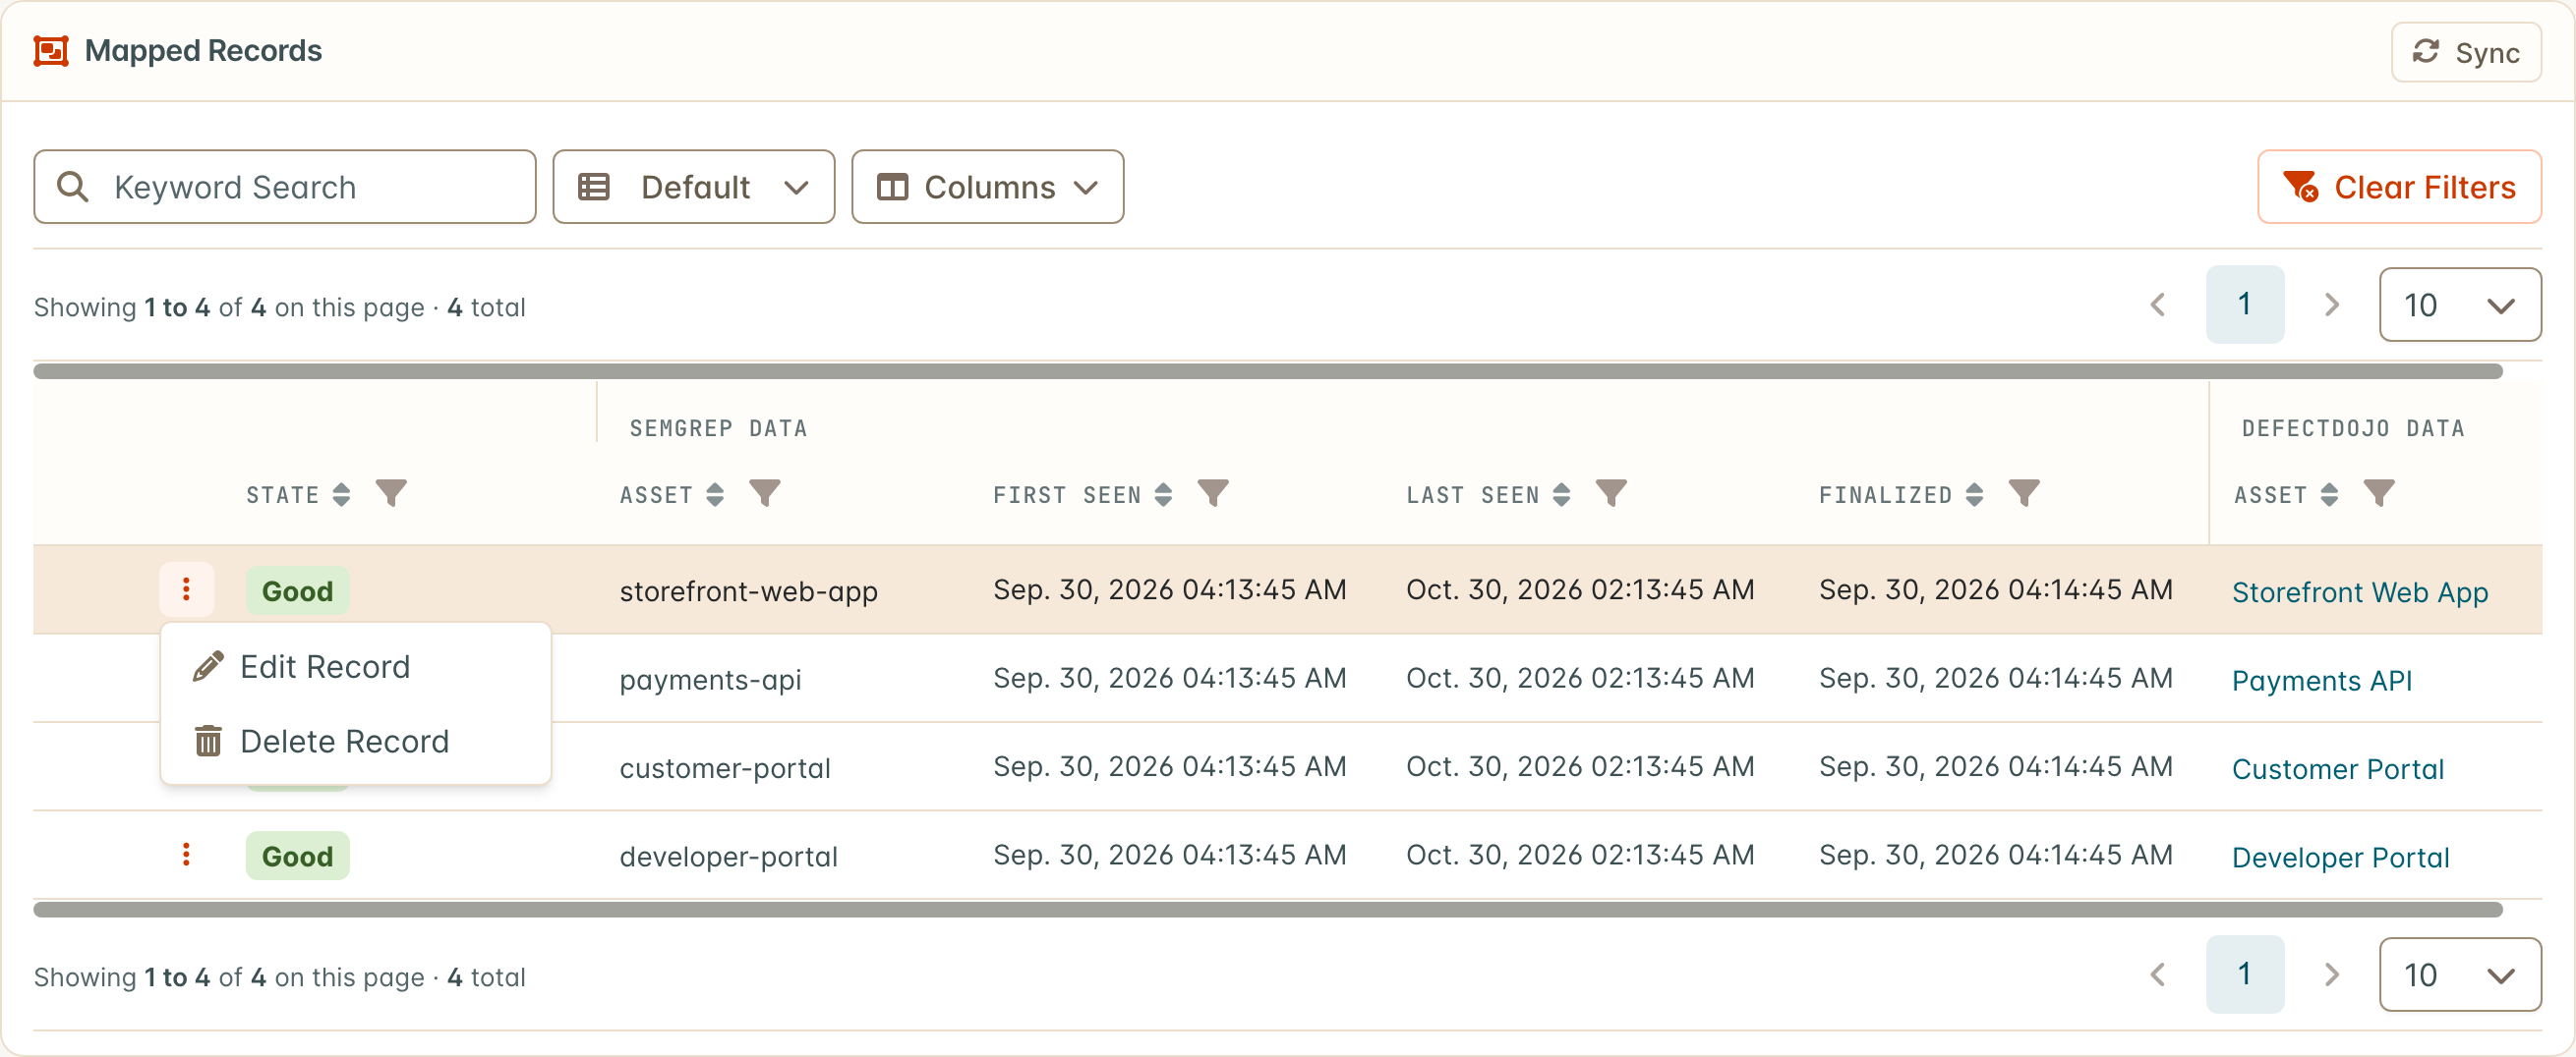Choose Delete Record from the context menu
The height and width of the screenshot is (1057, 2576).
pos(355,742)
